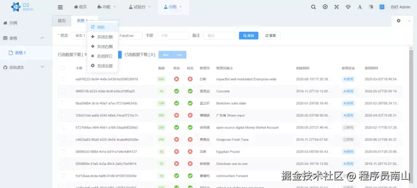Expand the 示例 top menu dropdown
The image size is (417, 188).
173,7
